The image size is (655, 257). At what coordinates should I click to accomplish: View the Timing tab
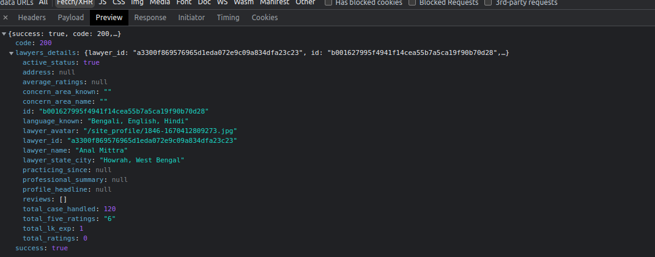pyautogui.click(x=228, y=18)
